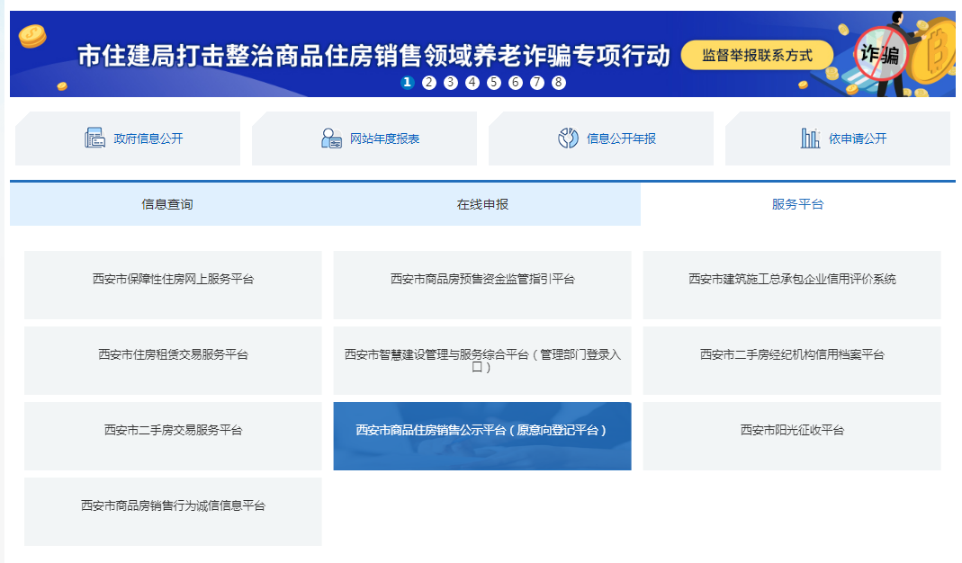
Task: Open 政府信息公开 link text
Action: coord(148,139)
